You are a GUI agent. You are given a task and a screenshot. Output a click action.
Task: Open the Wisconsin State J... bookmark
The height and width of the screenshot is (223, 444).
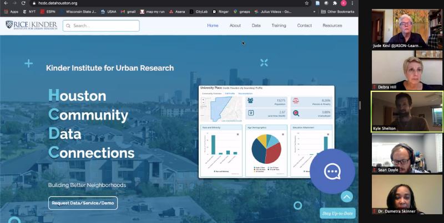coord(78,12)
